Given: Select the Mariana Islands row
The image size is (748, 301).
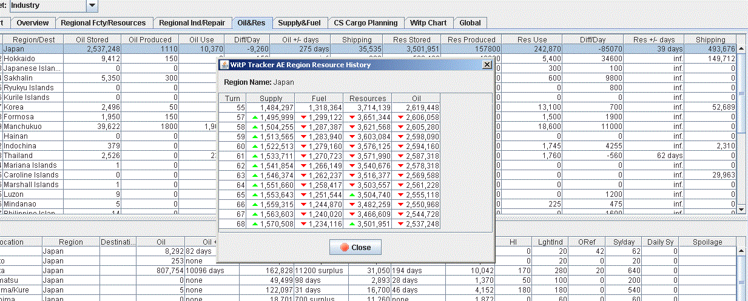Looking at the screenshot, I should coord(369,165).
